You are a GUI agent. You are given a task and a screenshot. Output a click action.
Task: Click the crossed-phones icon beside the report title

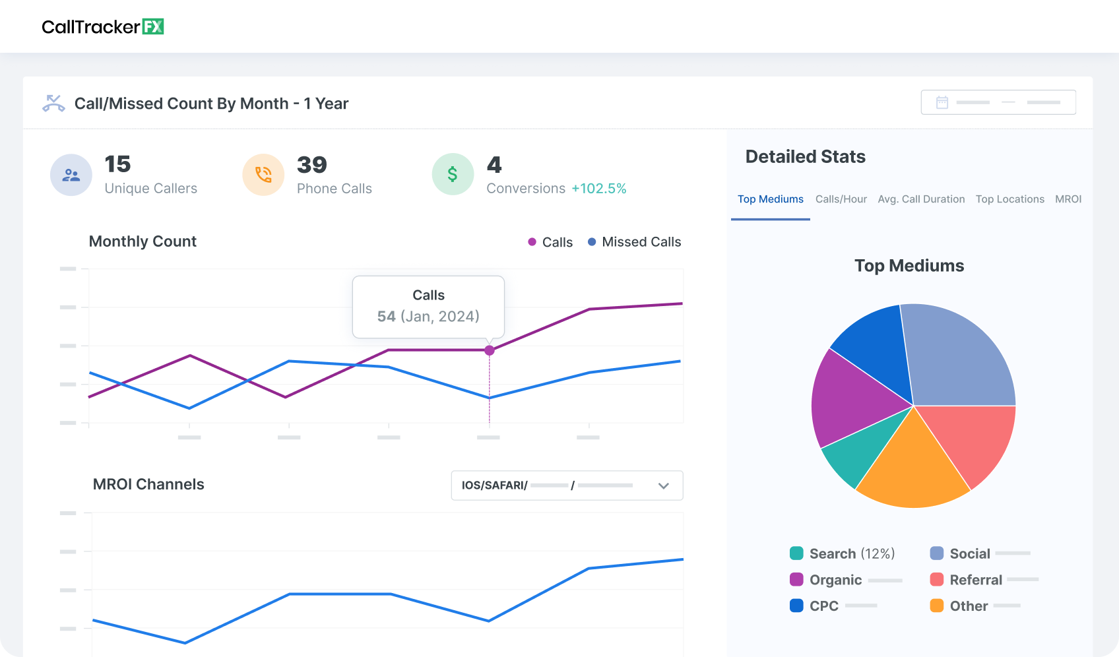(x=53, y=103)
